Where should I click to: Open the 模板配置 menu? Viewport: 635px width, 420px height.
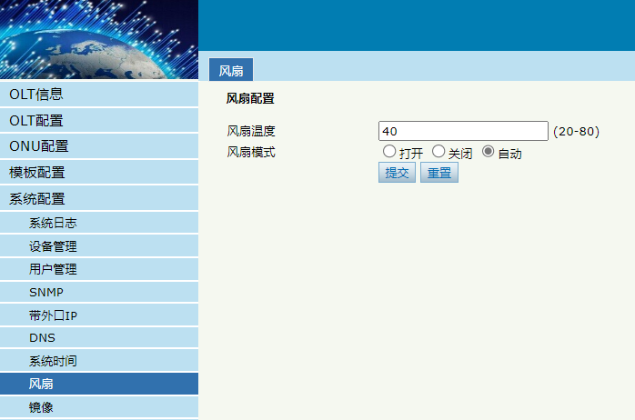(99, 173)
